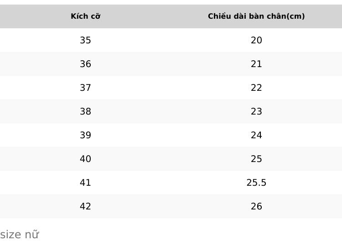Select size 42 cell
This screenshot has width=342, height=251.
point(85,206)
